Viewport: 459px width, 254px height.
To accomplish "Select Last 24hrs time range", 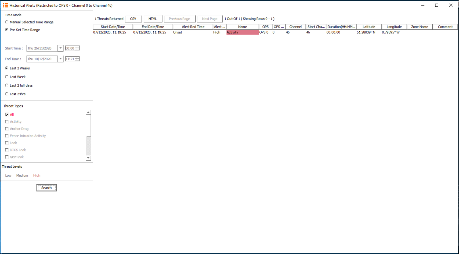I will pos(7,94).
